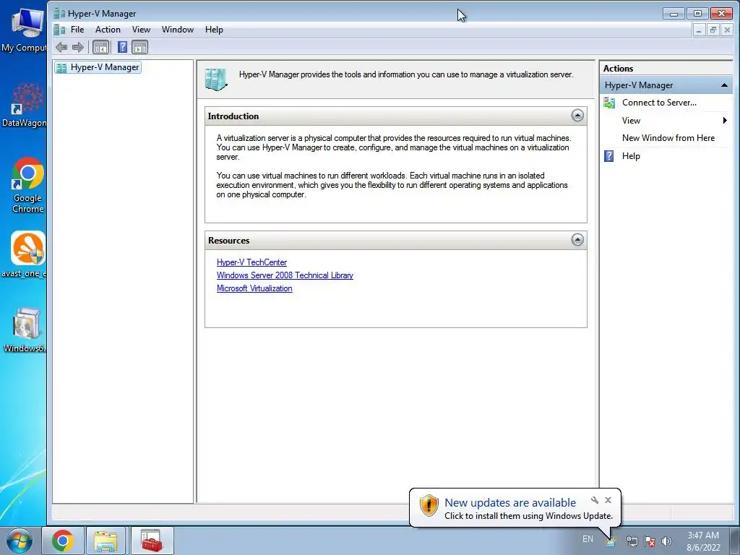Click the network tray icon
The image size is (740, 555).
point(632,542)
